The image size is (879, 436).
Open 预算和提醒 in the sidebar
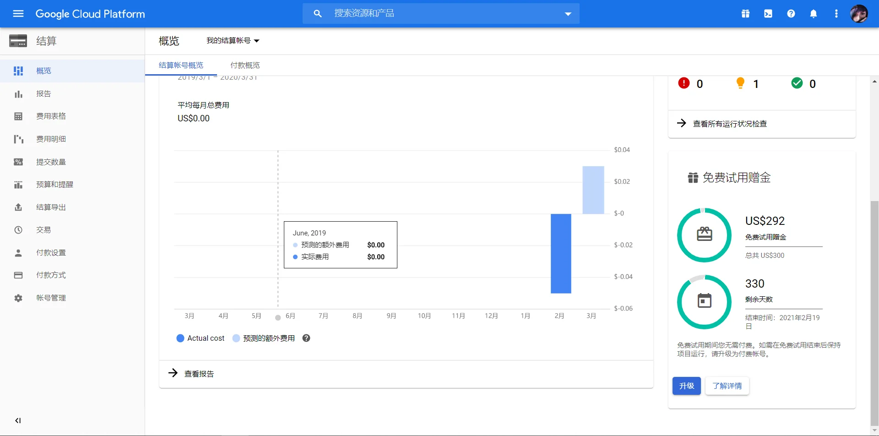point(72,185)
